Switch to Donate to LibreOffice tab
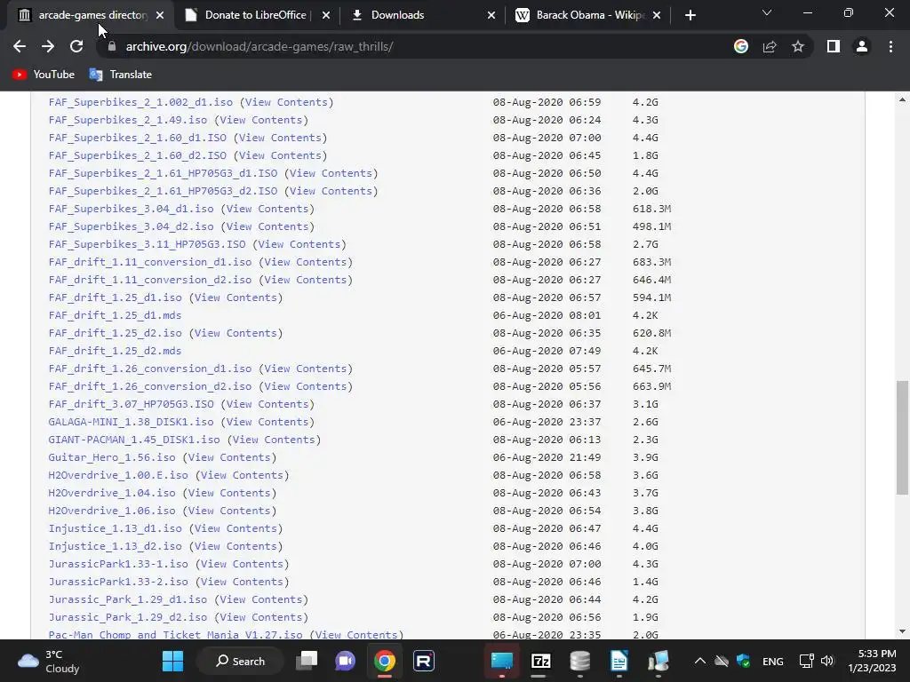This screenshot has height=682, width=910. click(x=256, y=15)
